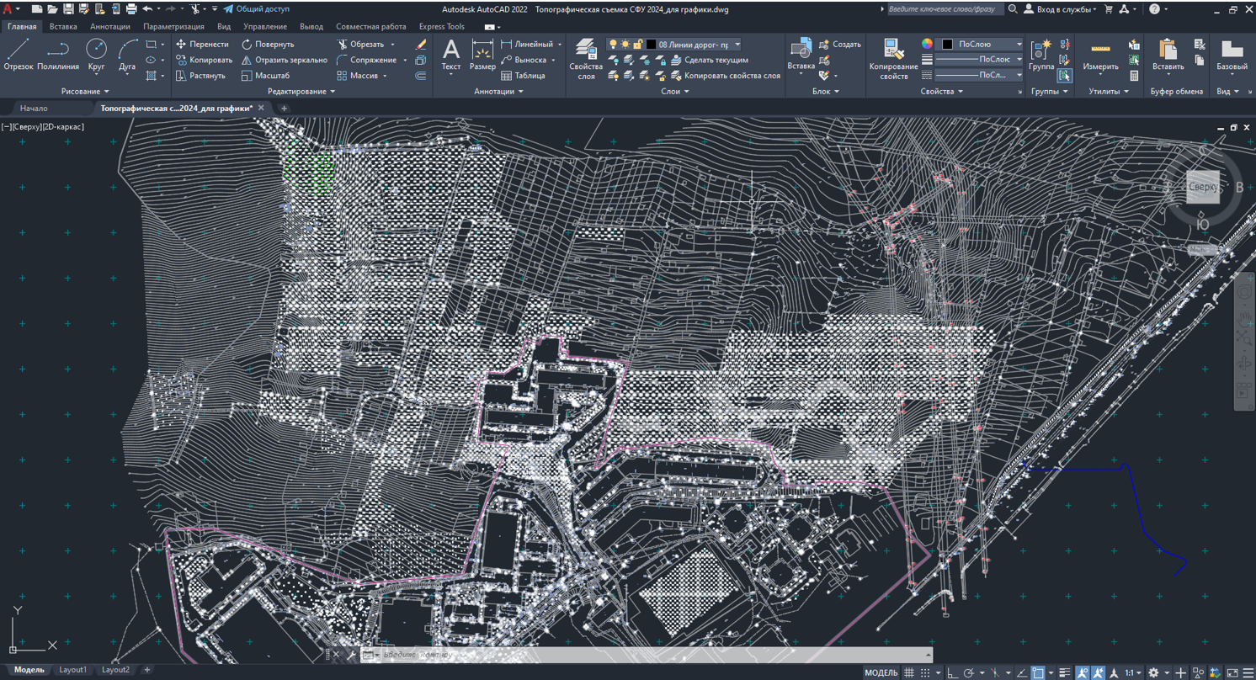Expand the Рисование panel
Viewport: 1256px width, 680px height.
coord(85,91)
